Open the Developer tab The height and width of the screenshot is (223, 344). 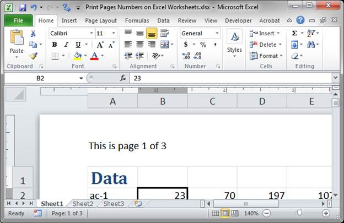[238, 20]
